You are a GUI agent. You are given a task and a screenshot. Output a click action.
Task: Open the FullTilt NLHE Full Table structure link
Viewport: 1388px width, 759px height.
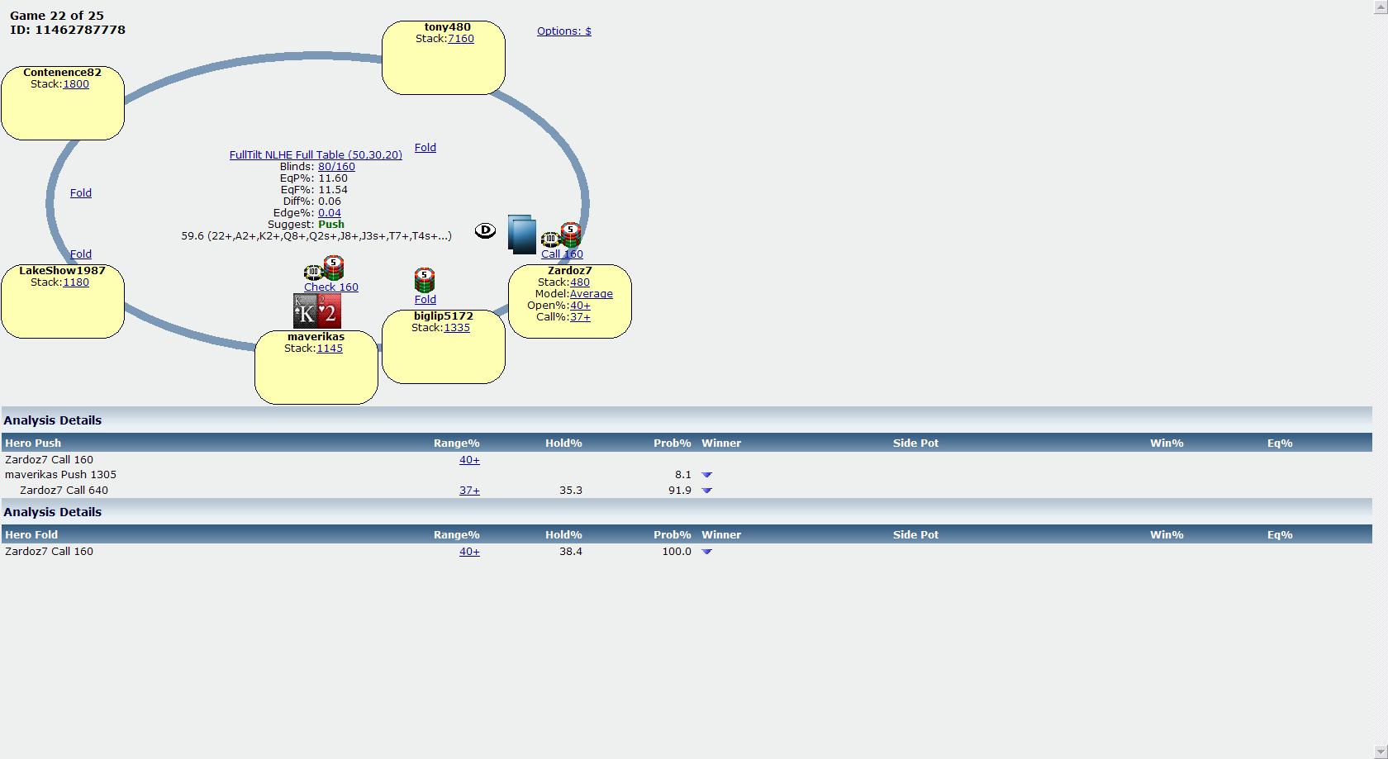click(316, 155)
